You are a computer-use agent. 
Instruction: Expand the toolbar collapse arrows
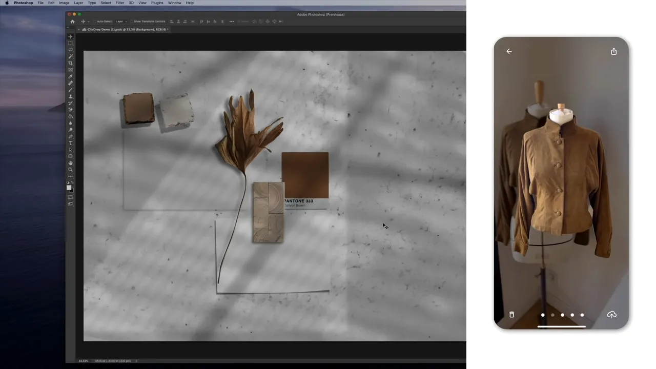[69, 27]
